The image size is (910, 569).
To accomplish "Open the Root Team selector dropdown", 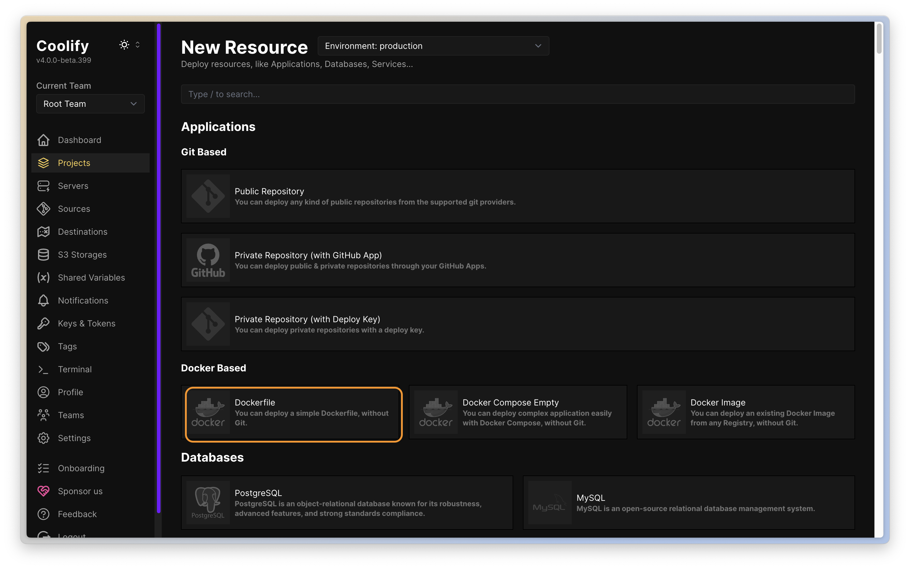I will (90, 104).
